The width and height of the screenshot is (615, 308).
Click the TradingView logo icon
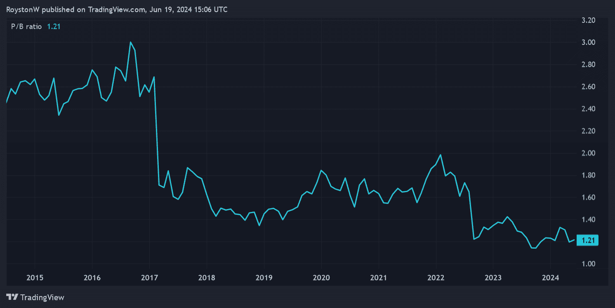(12, 297)
